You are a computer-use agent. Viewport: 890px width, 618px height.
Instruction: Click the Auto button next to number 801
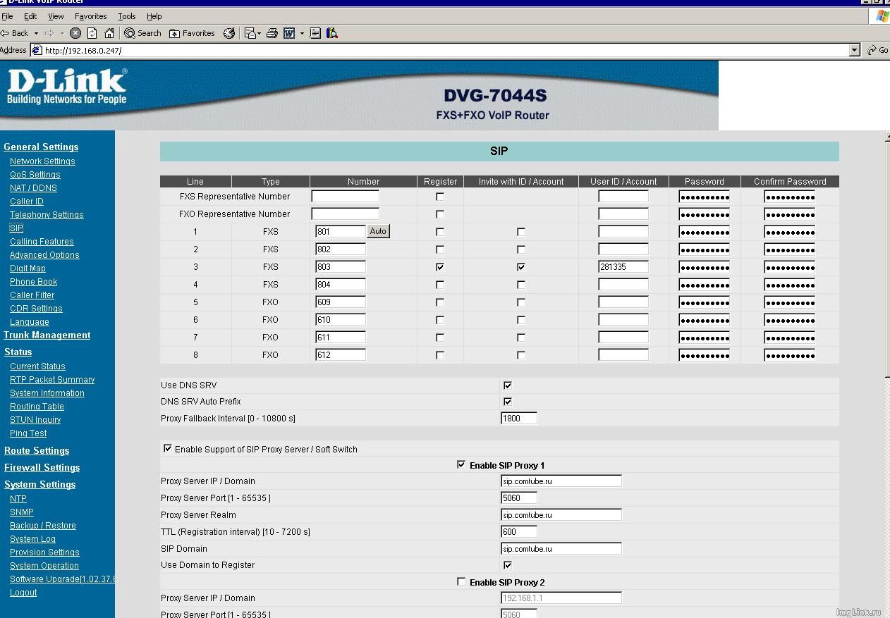pos(379,231)
